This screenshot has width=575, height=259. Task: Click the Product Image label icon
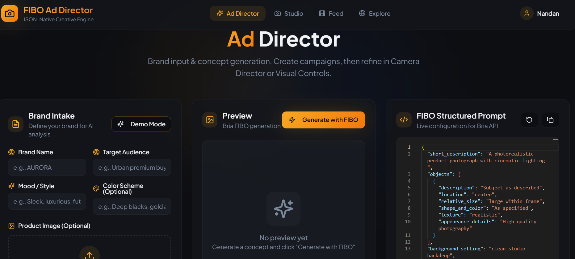(11, 226)
